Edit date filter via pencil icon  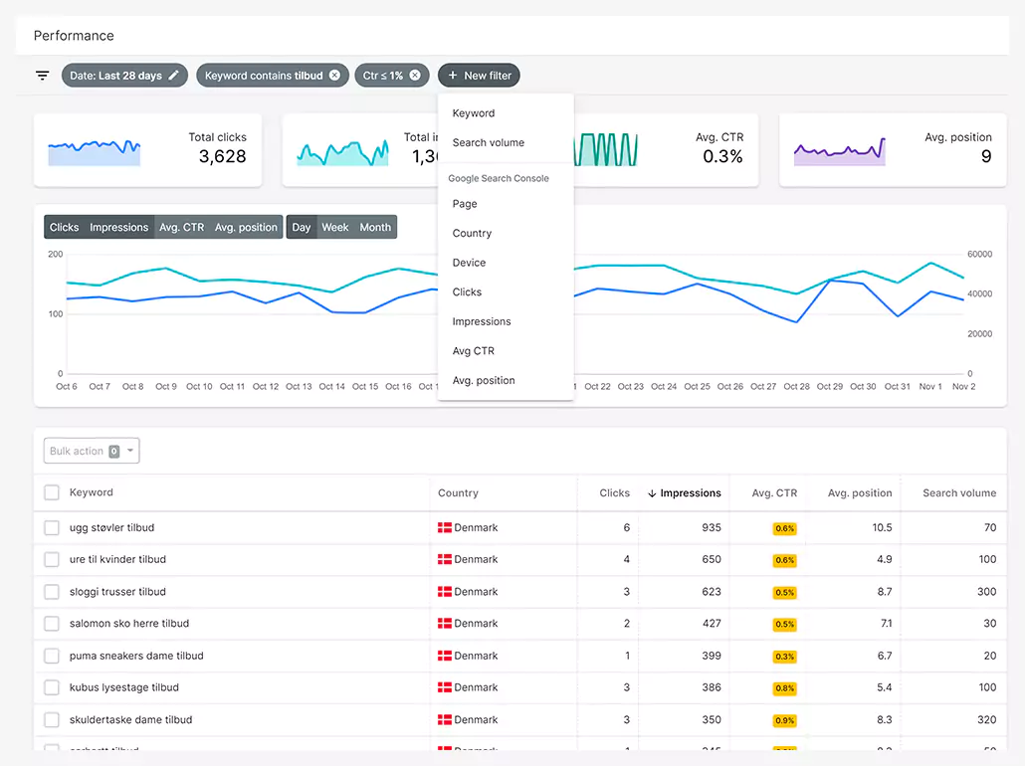(x=174, y=76)
